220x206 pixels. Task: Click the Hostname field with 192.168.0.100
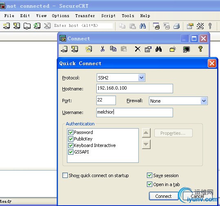pos(135,88)
